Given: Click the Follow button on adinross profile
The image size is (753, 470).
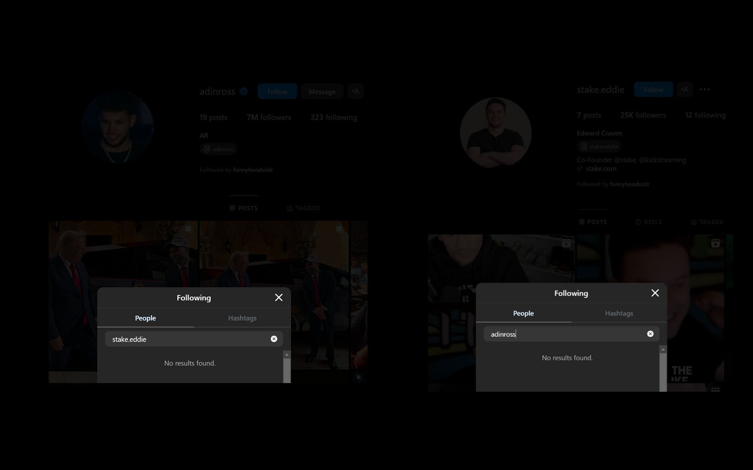Looking at the screenshot, I should [x=277, y=91].
